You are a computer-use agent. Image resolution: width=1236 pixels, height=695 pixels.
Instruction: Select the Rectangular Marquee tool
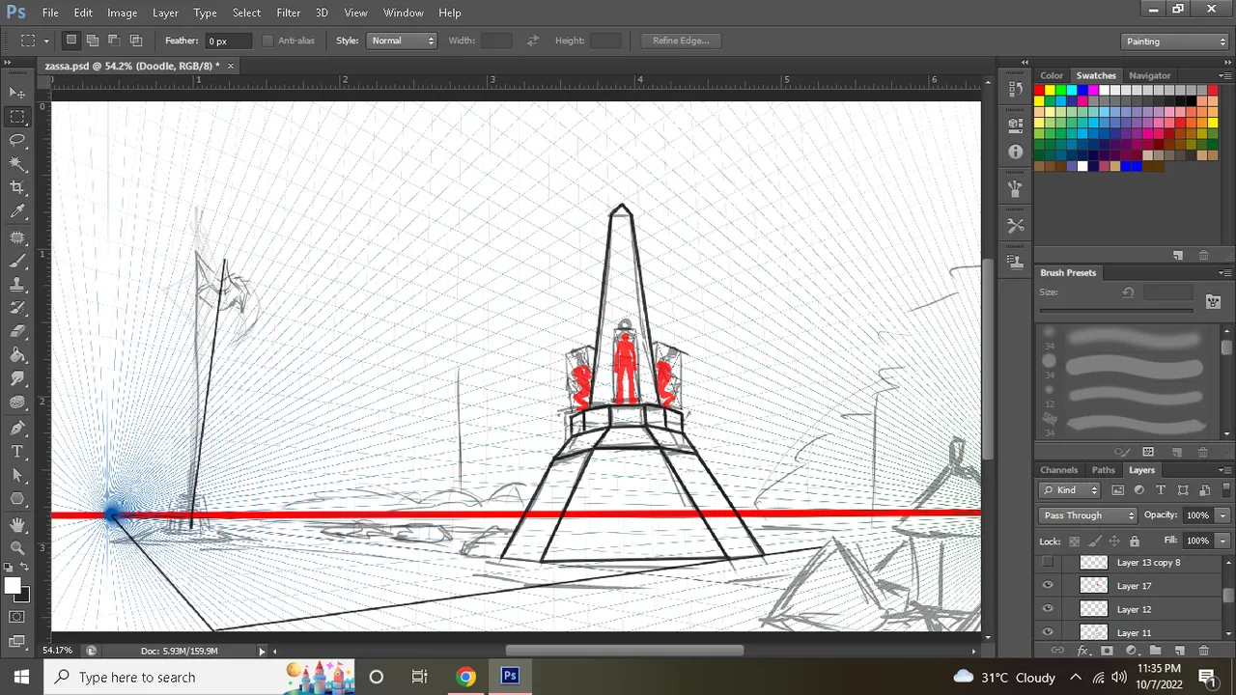click(17, 117)
